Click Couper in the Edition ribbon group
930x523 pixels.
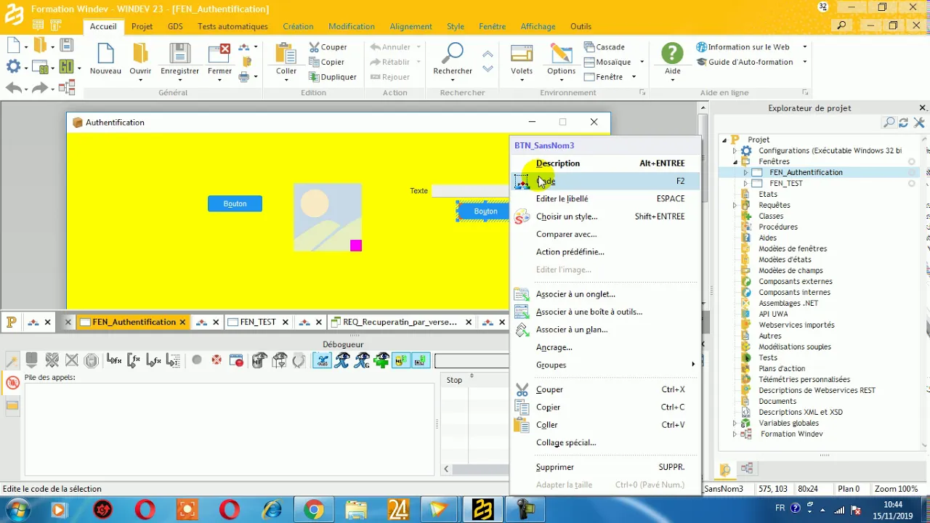(328, 47)
